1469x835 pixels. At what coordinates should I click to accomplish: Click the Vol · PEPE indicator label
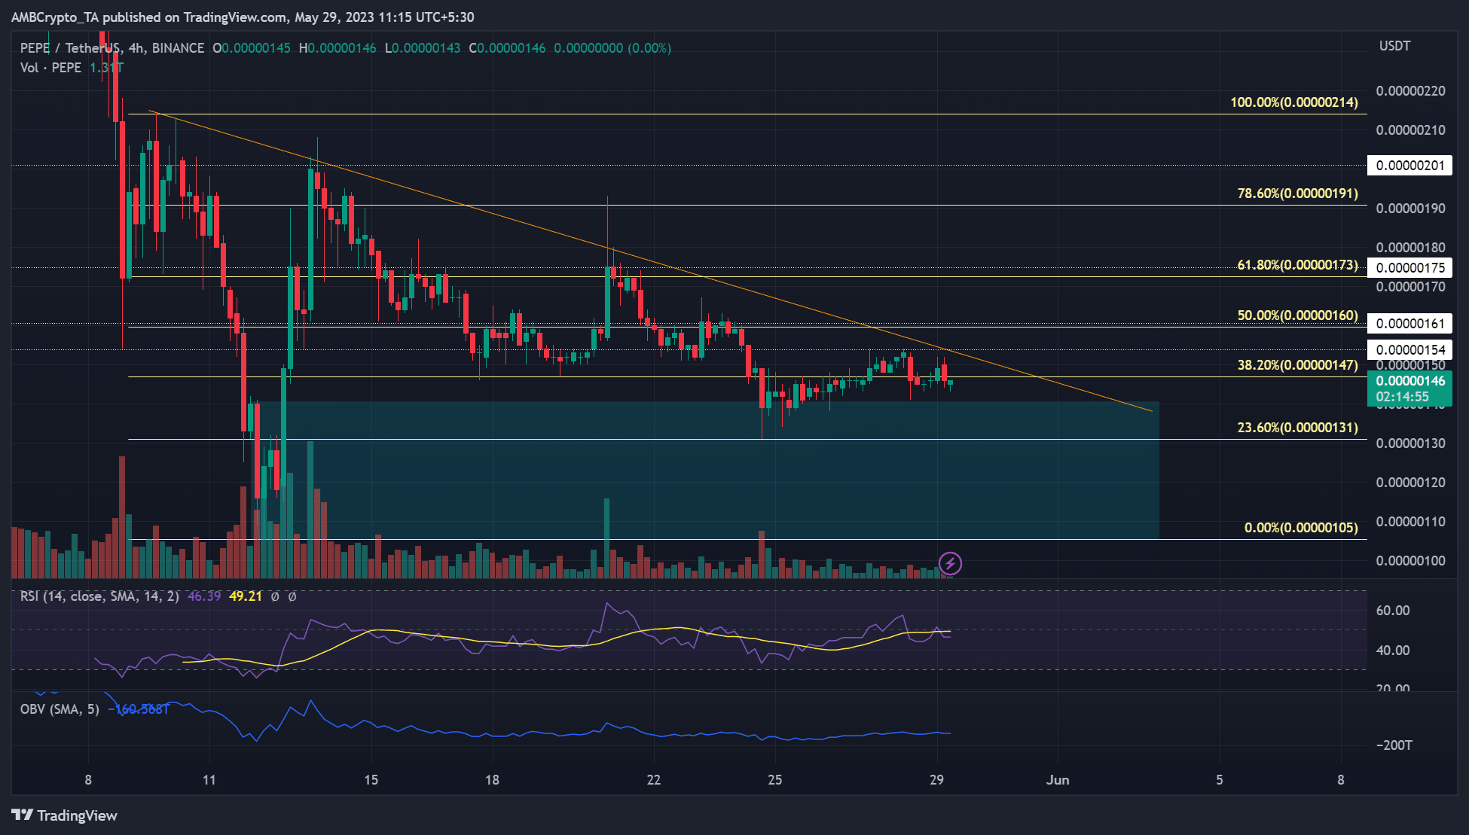click(50, 67)
